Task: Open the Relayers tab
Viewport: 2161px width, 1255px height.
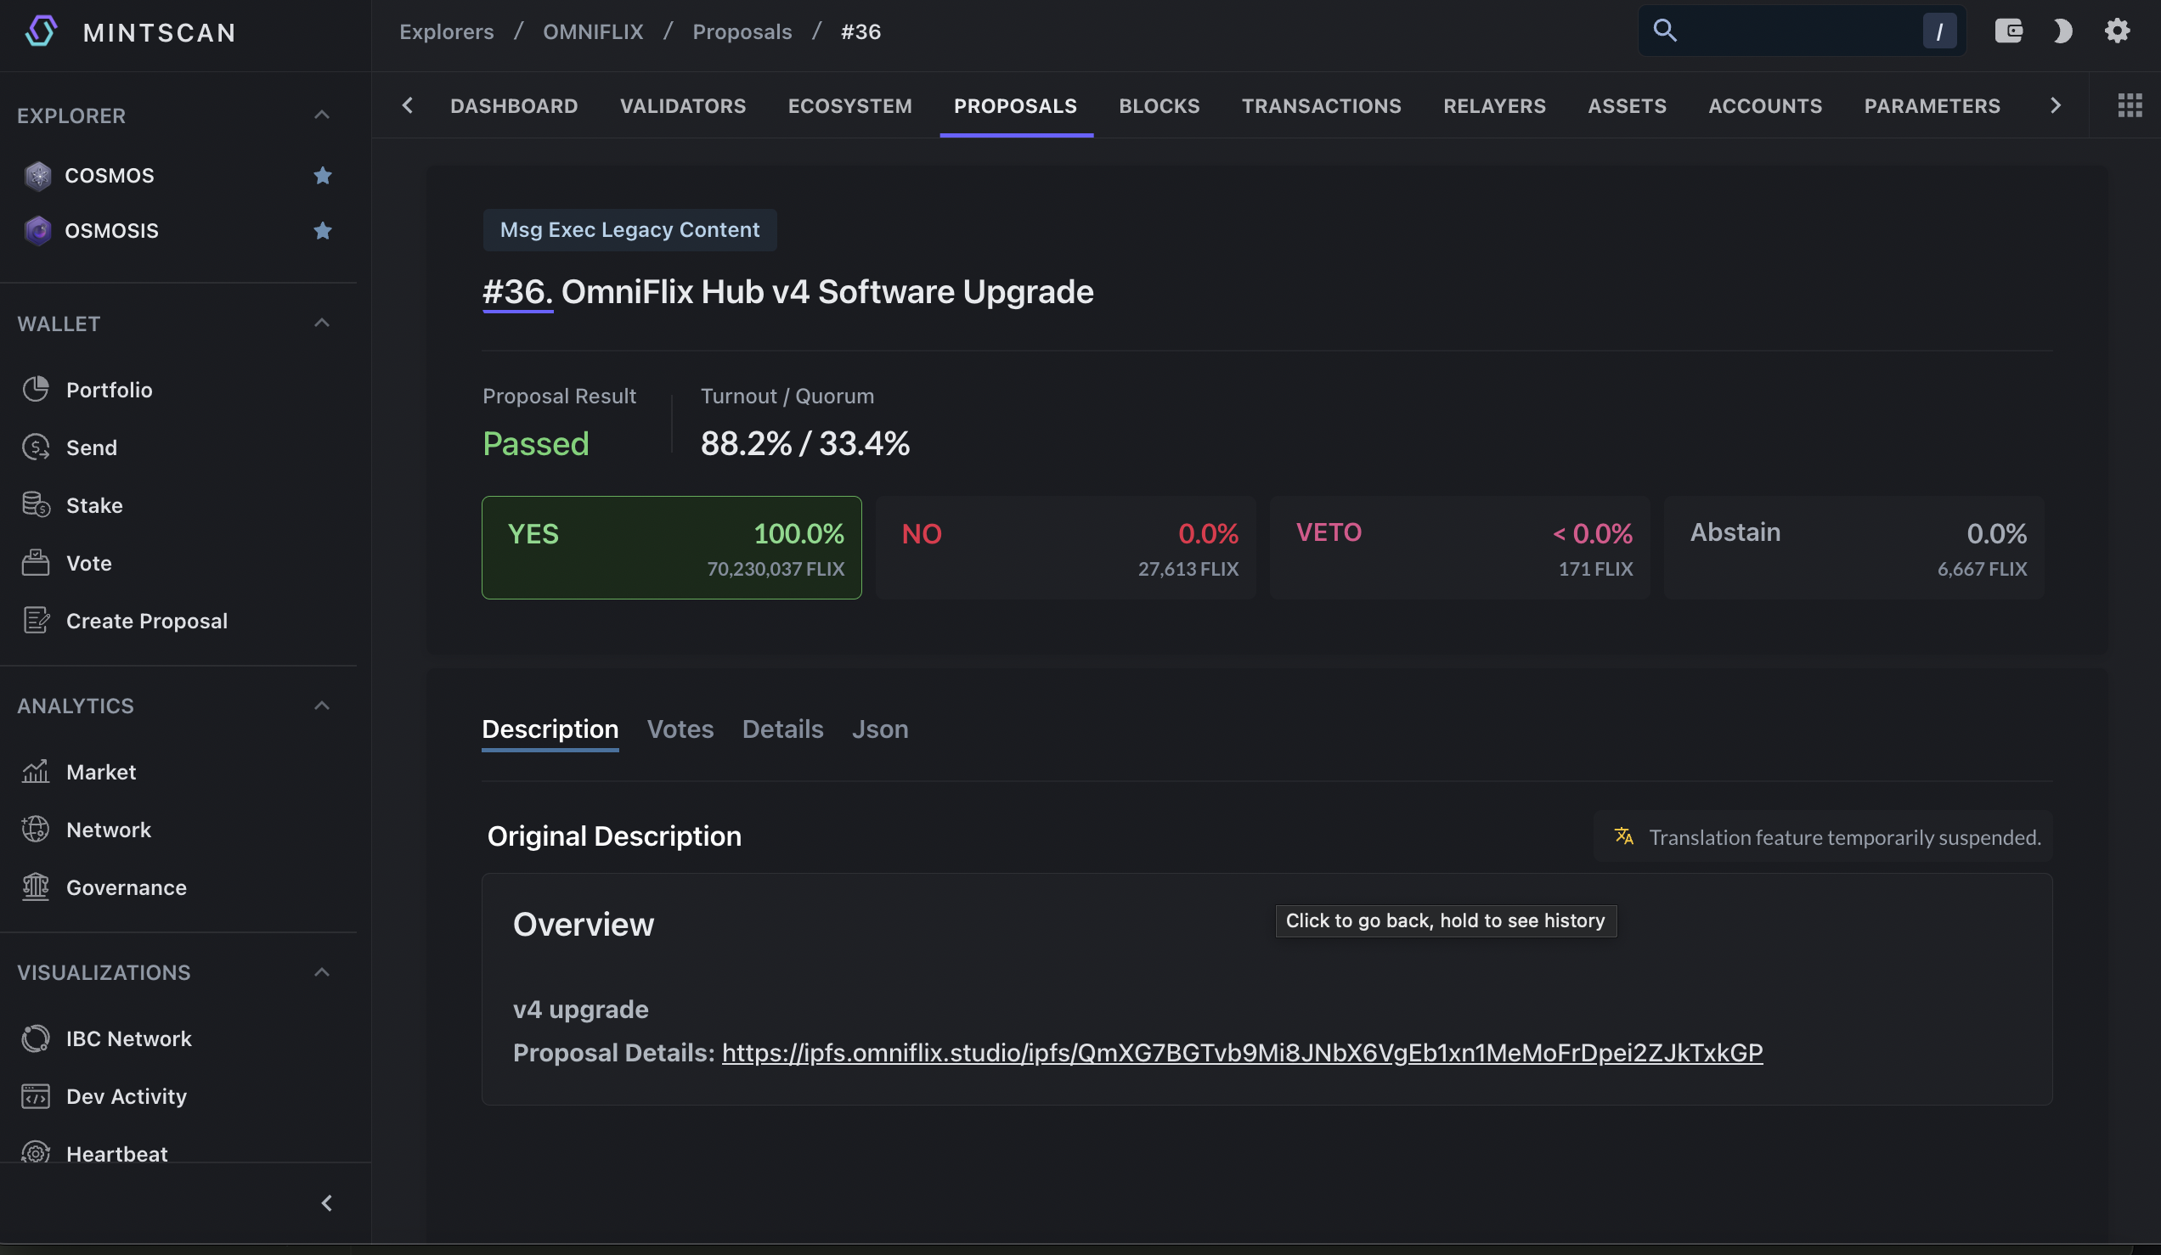Action: (1494, 105)
